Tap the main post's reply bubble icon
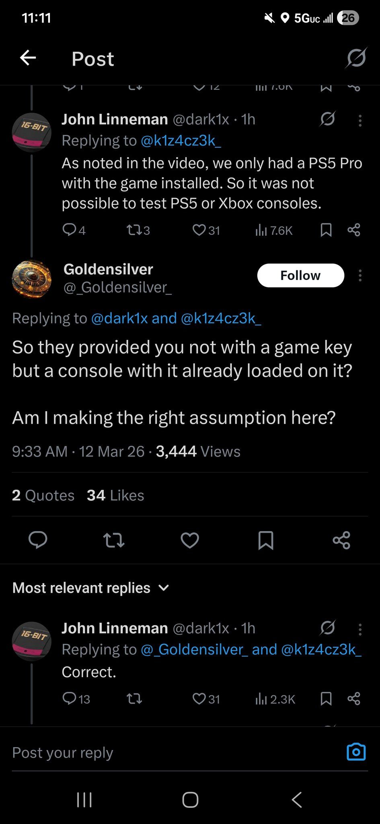 [38, 540]
